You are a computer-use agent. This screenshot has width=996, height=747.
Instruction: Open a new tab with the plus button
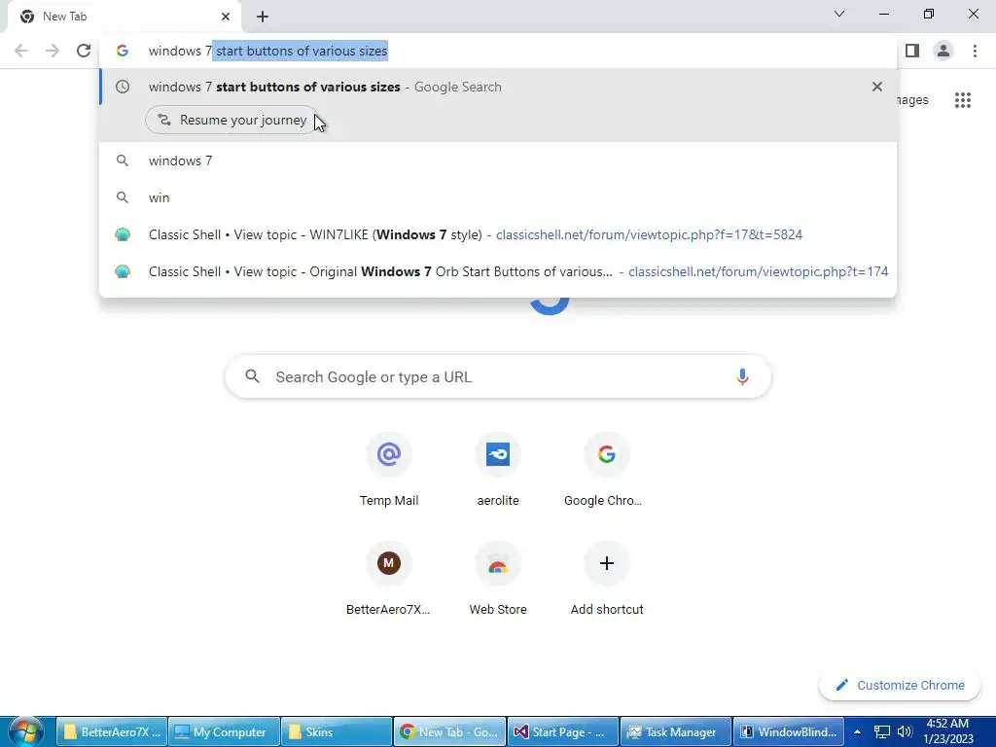263,18
